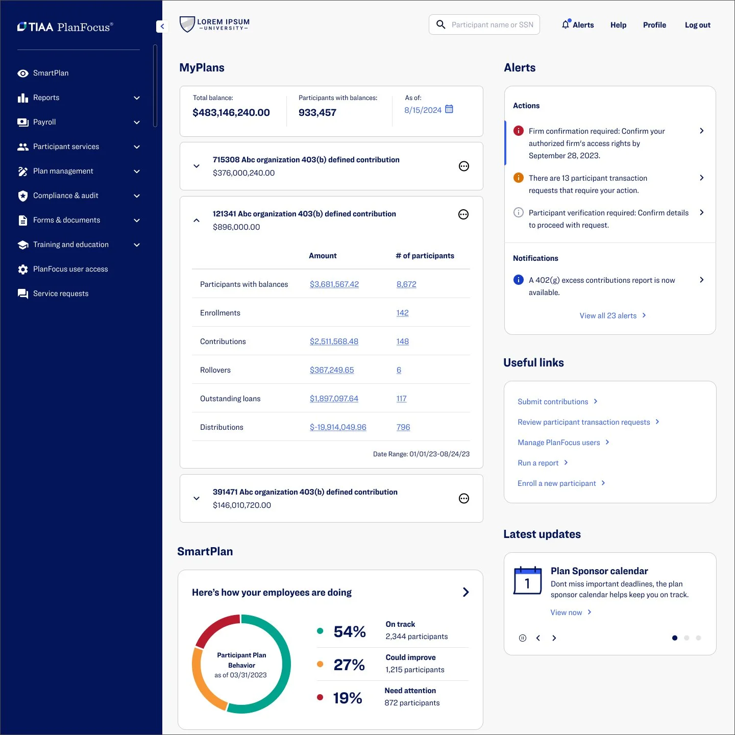Click Manage PlanFocus users link
This screenshot has width=735, height=735.
point(563,443)
